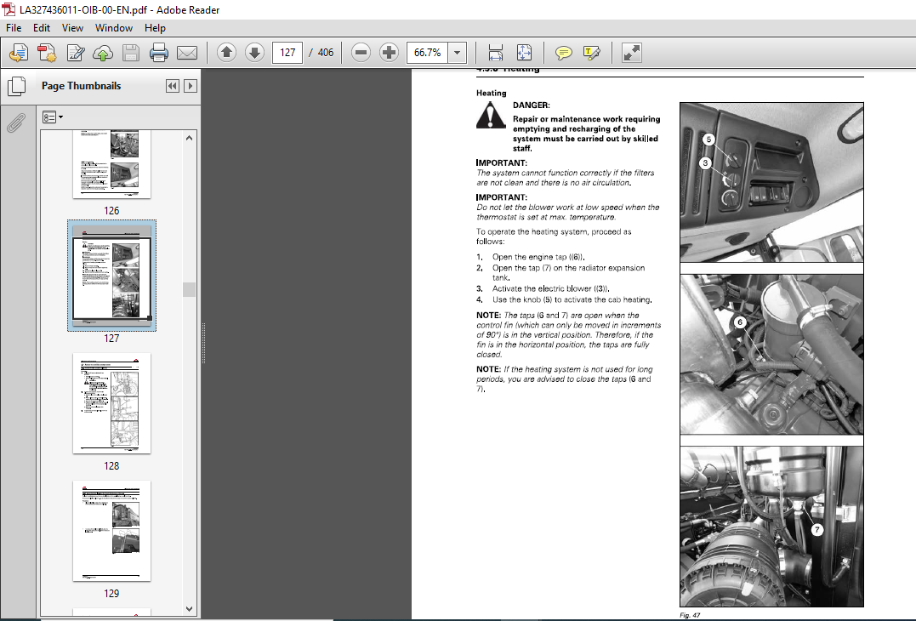Viewport: 916px width, 621px height.
Task: Click the zoom percentage field 66.7%
Action: 428,53
